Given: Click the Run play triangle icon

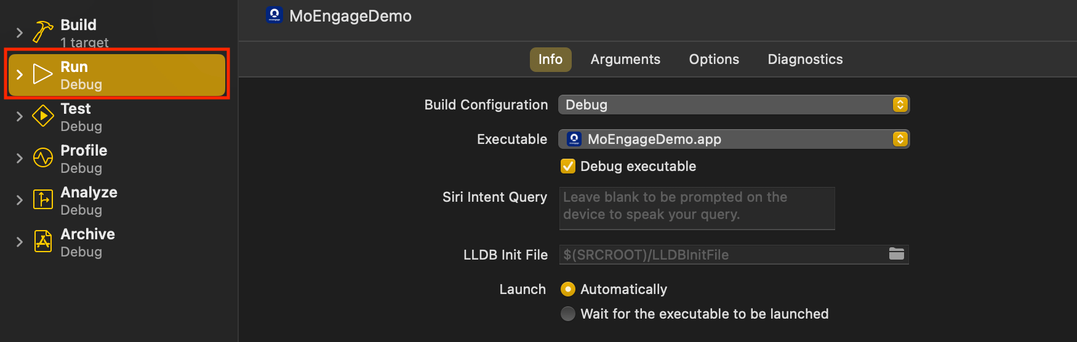Looking at the screenshot, I should point(42,74).
